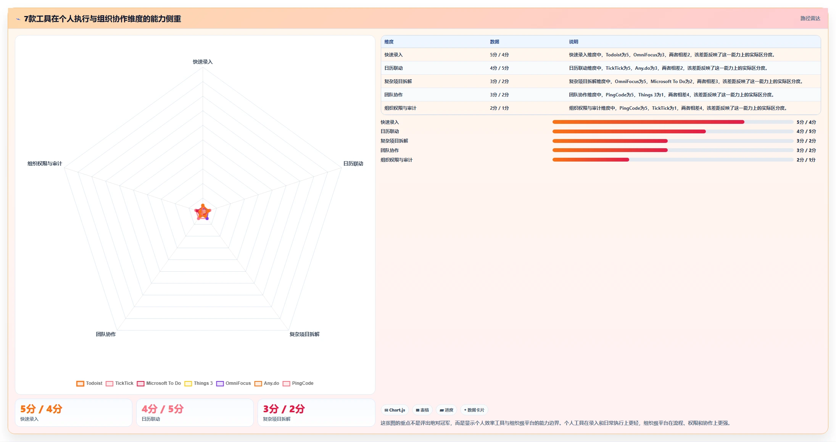Click the 数据卡片 tag chip
Screen dimensions: 836x442
[474, 410]
